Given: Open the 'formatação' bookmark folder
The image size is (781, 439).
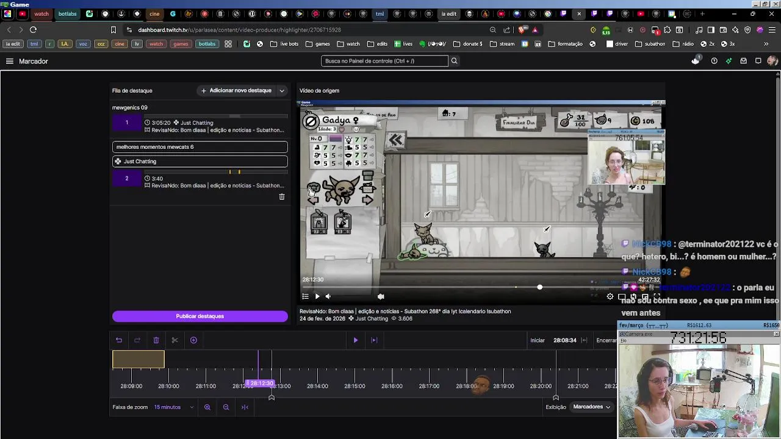Looking at the screenshot, I should 566,44.
